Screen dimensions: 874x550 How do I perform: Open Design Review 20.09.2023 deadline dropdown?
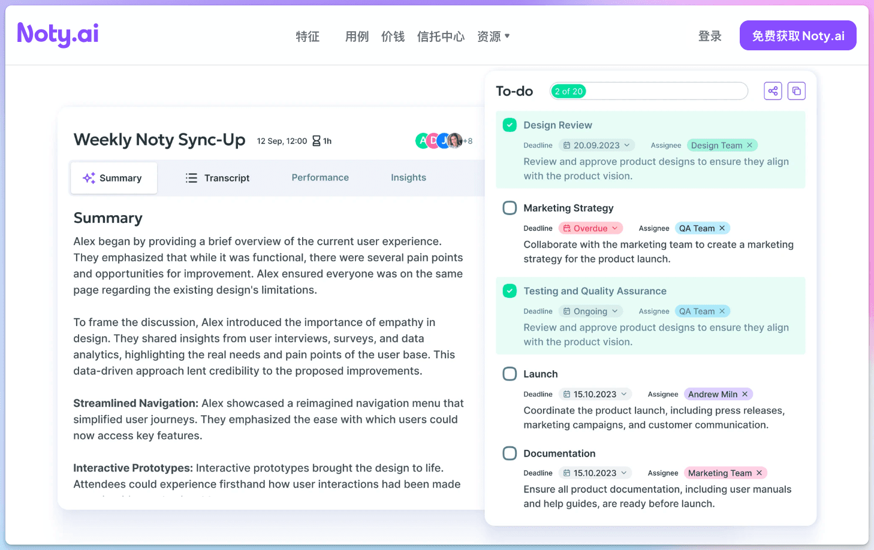click(x=597, y=145)
